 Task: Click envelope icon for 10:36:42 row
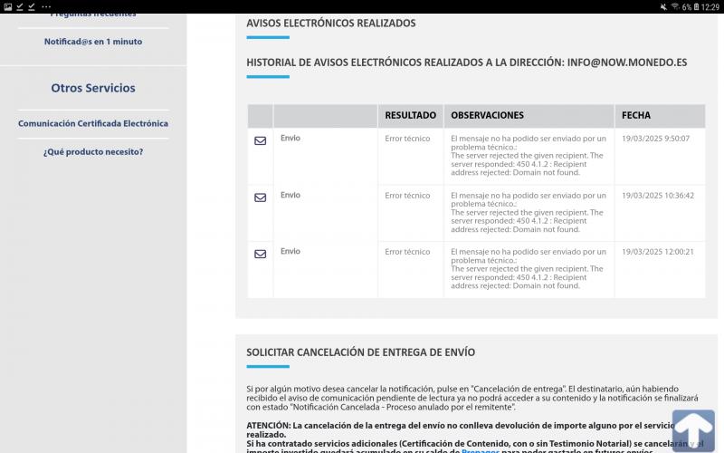point(260,198)
